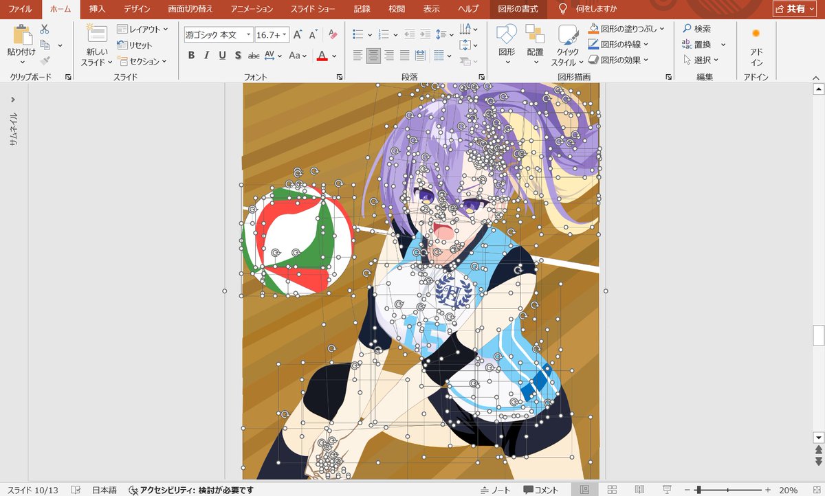825x496 pixels.
Task: Click the Add-ins (アドイン) icon
Action: (x=756, y=34)
